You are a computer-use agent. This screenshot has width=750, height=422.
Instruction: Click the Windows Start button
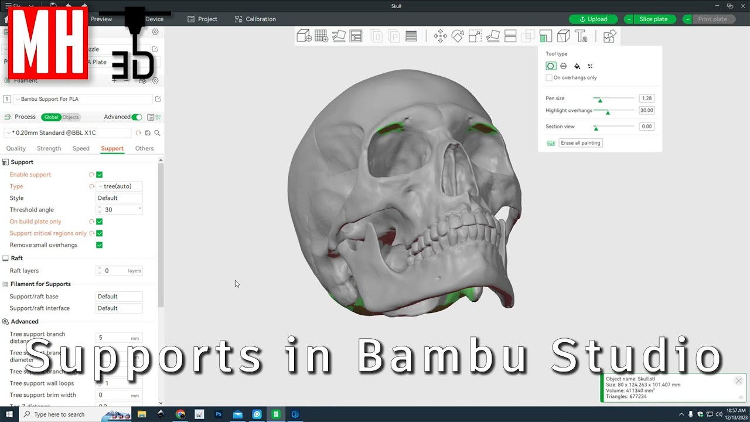pos(9,414)
